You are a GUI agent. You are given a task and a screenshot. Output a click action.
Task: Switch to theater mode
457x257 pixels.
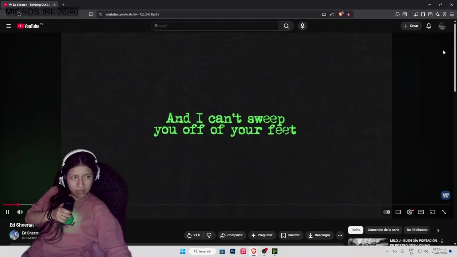421,212
